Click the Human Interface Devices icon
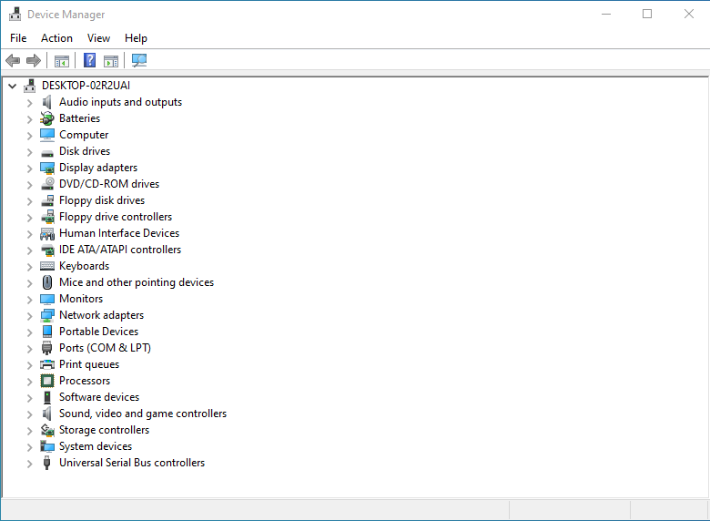Image resolution: width=710 pixels, height=521 pixels. (47, 234)
